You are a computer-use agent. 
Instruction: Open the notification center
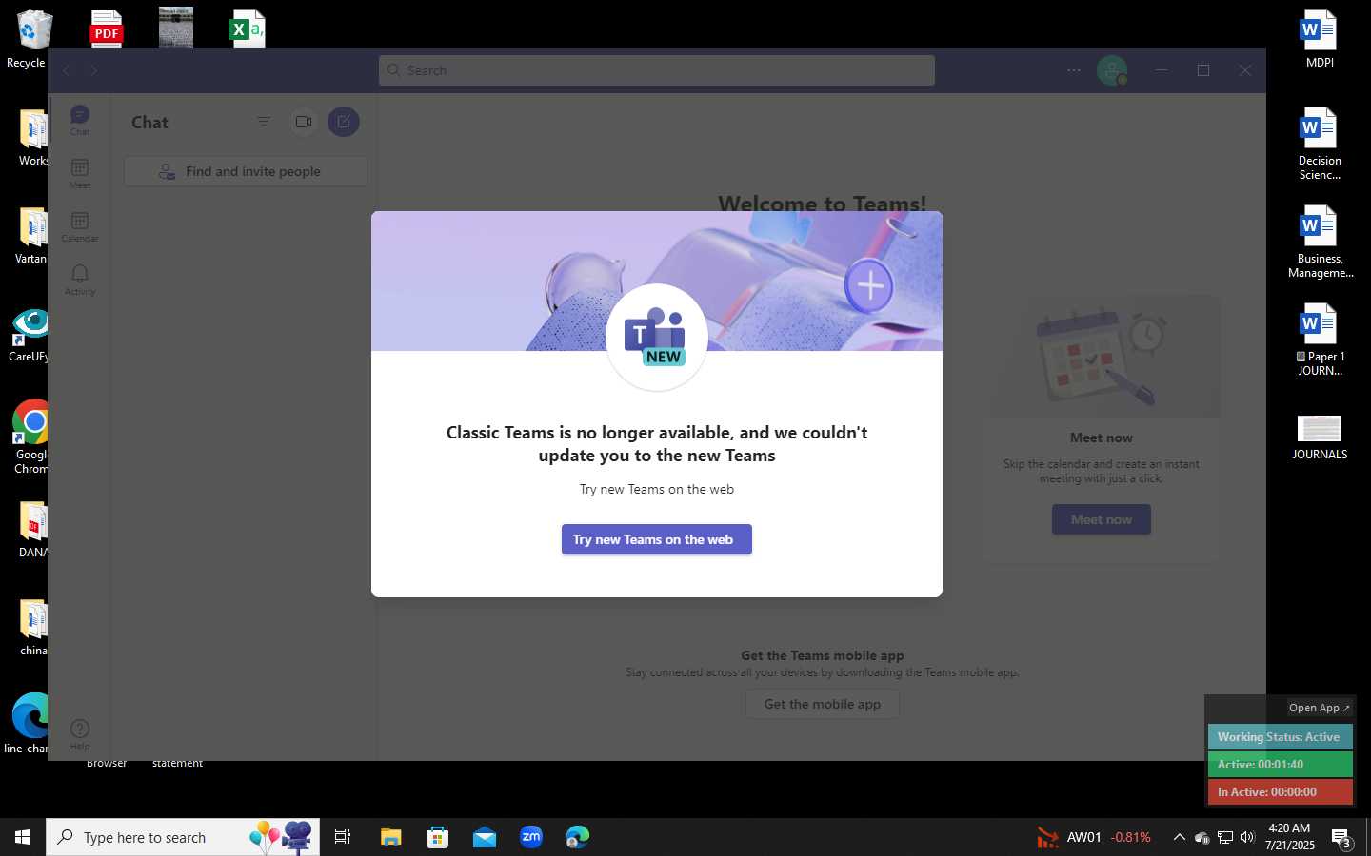1341,838
